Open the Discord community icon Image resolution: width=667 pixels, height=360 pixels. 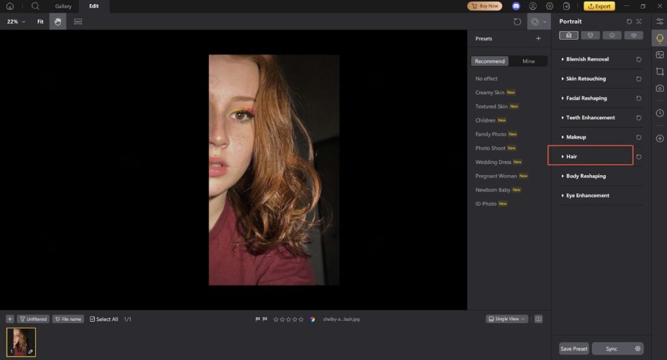[516, 6]
